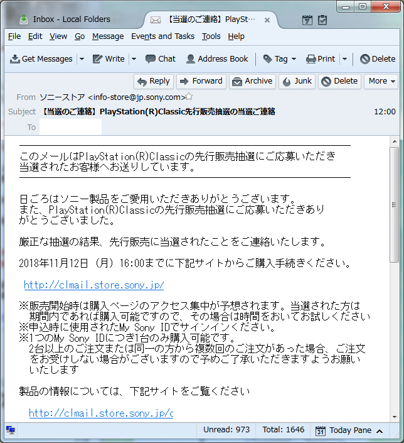Close the PlayStation message tab
Viewport: 404px width, 443px height.
tap(267, 20)
